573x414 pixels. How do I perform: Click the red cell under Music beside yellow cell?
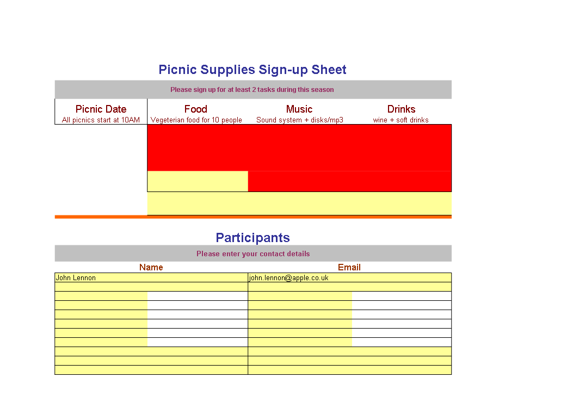point(350,181)
